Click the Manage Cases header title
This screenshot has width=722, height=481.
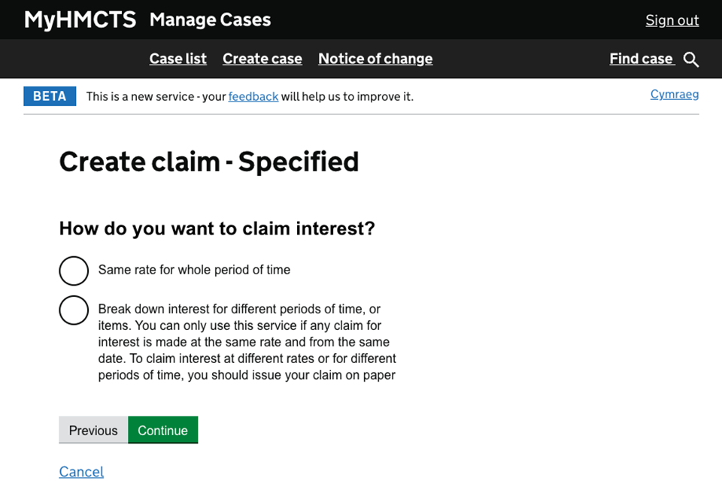(210, 20)
